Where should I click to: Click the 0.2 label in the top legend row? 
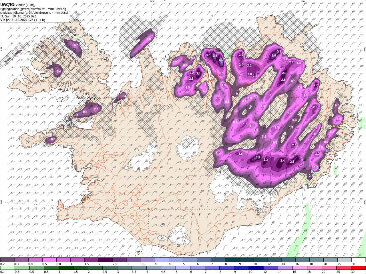(x=3, y=264)
